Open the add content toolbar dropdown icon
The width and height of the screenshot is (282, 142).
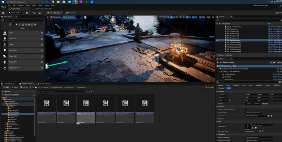tap(27, 13)
